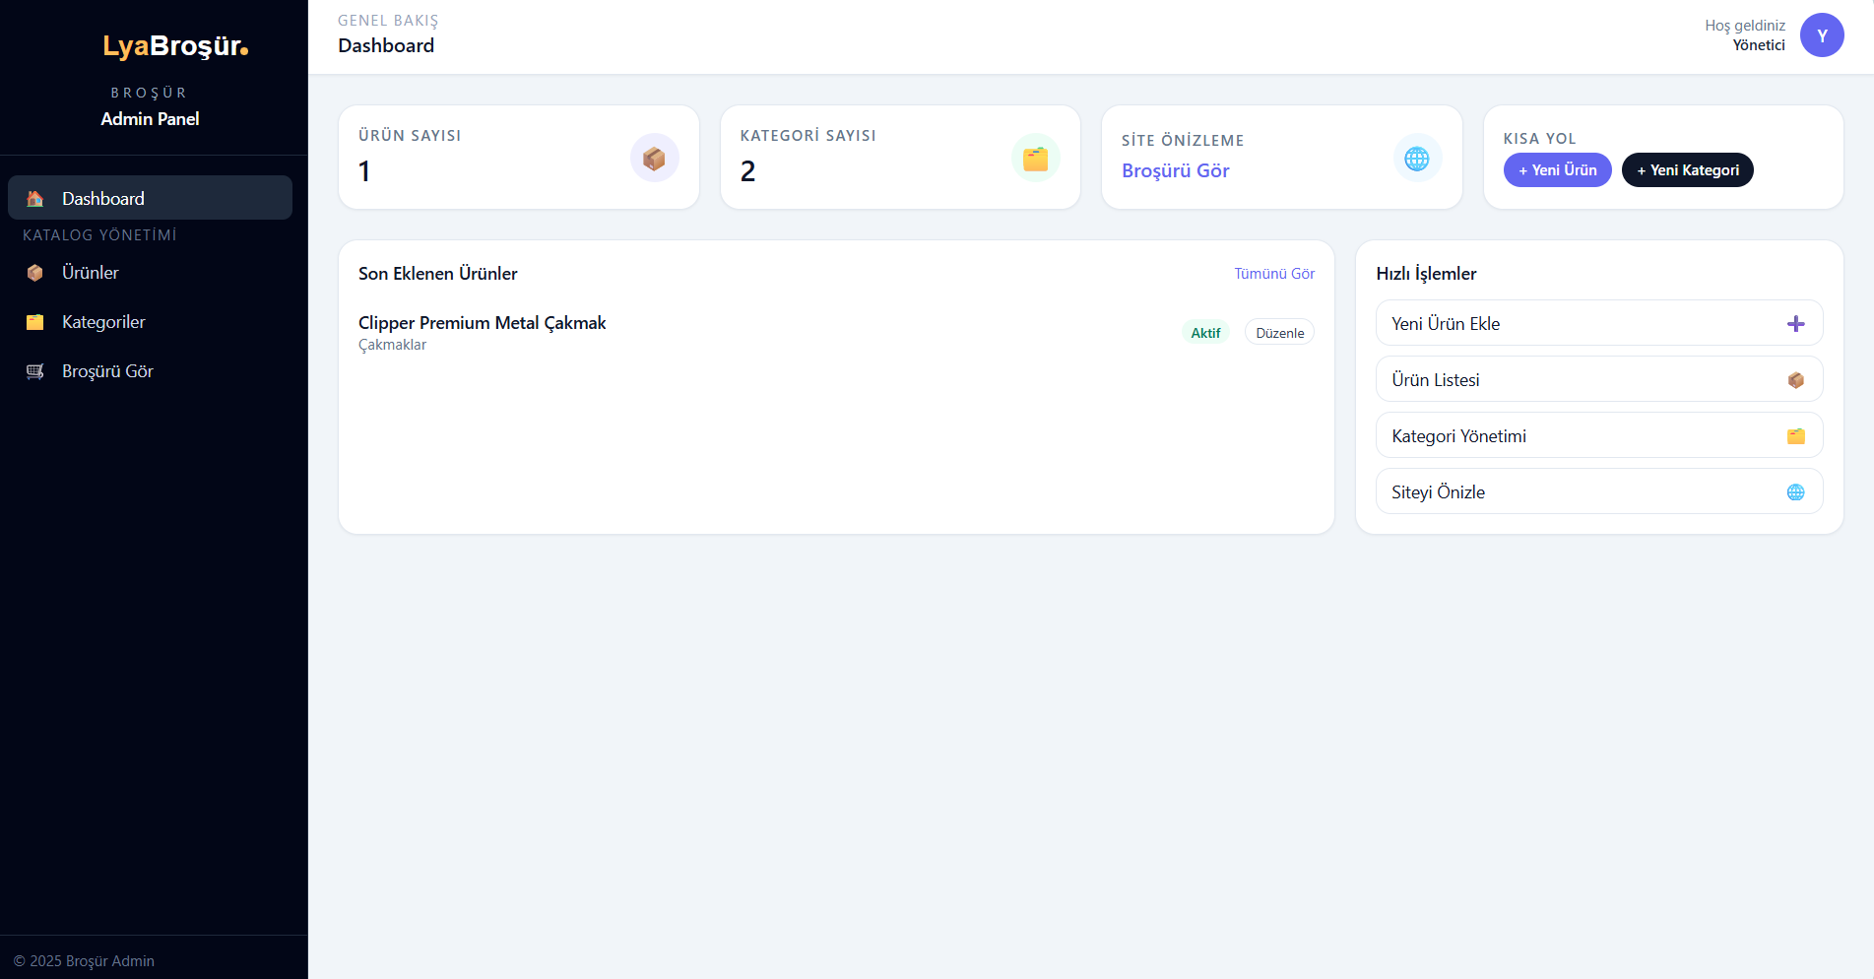The width and height of the screenshot is (1874, 979).
Task: Click the folder icon in Kategori Sayısı card
Action: (x=1035, y=158)
